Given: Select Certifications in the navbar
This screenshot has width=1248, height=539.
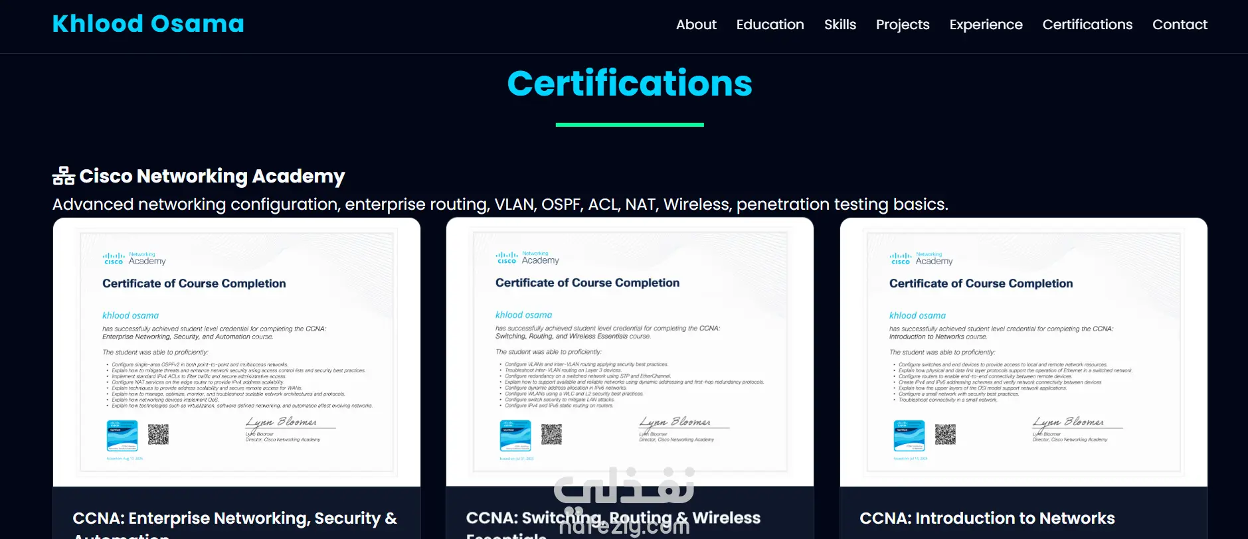Looking at the screenshot, I should tap(1087, 25).
